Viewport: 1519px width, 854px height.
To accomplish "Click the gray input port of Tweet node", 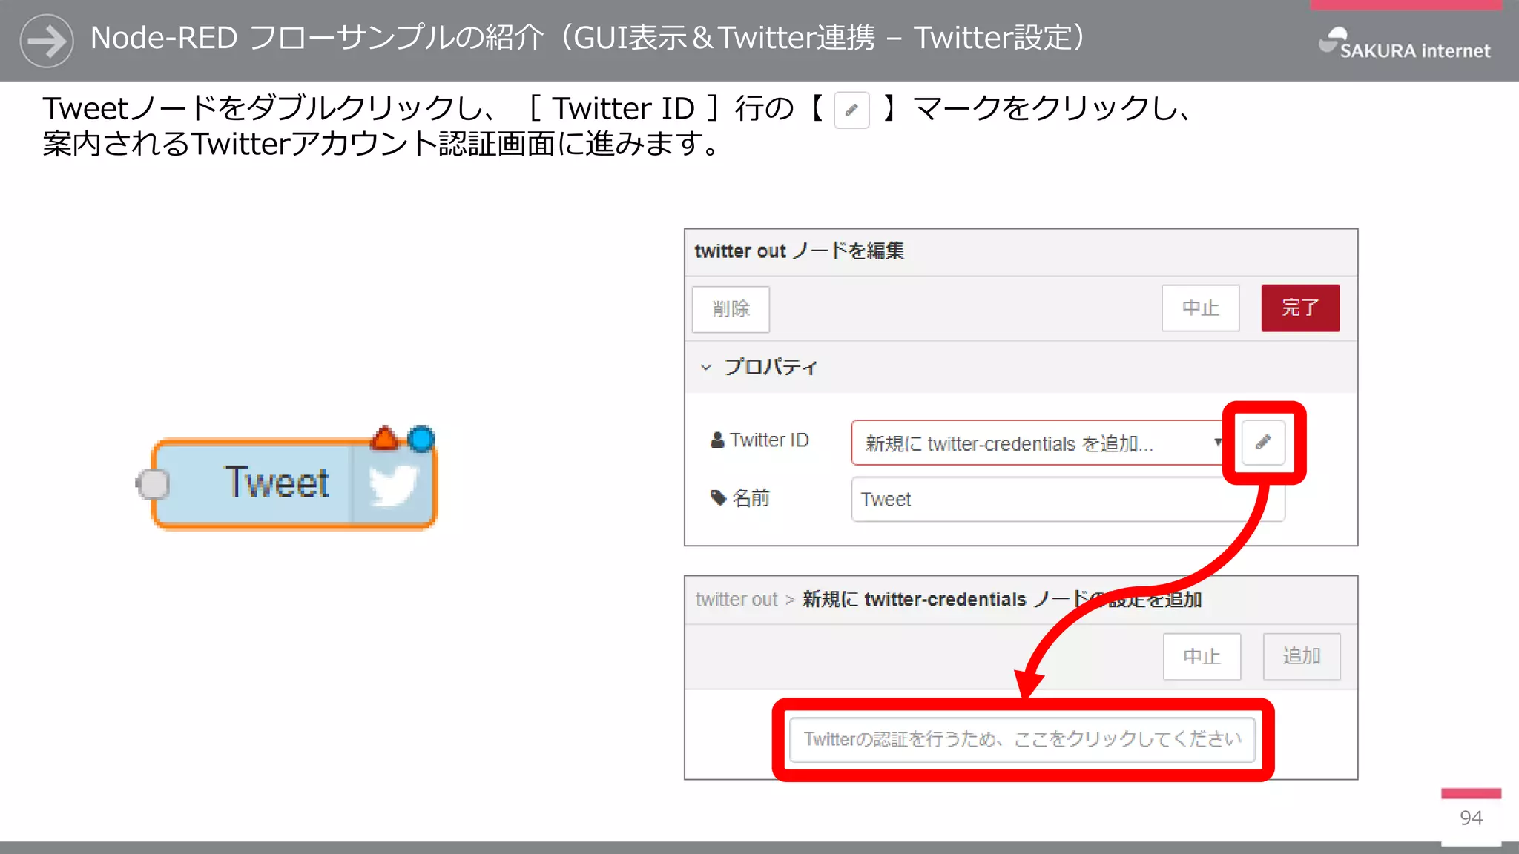I will click(x=154, y=484).
